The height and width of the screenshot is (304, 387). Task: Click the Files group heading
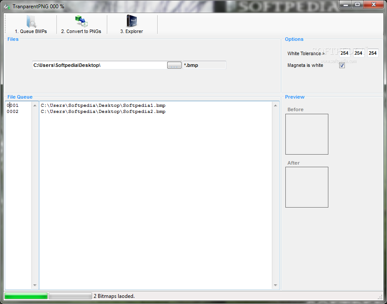tap(13, 39)
